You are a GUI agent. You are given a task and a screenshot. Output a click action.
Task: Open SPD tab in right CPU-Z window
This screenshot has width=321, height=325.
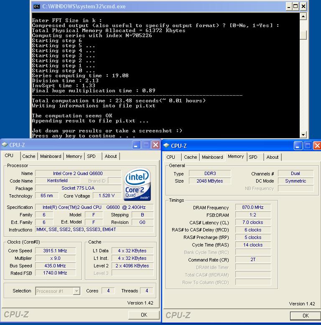(253, 157)
